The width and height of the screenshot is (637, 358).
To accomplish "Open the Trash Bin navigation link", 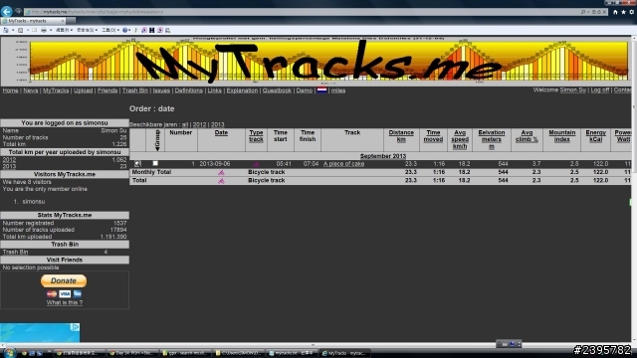I will click(135, 90).
